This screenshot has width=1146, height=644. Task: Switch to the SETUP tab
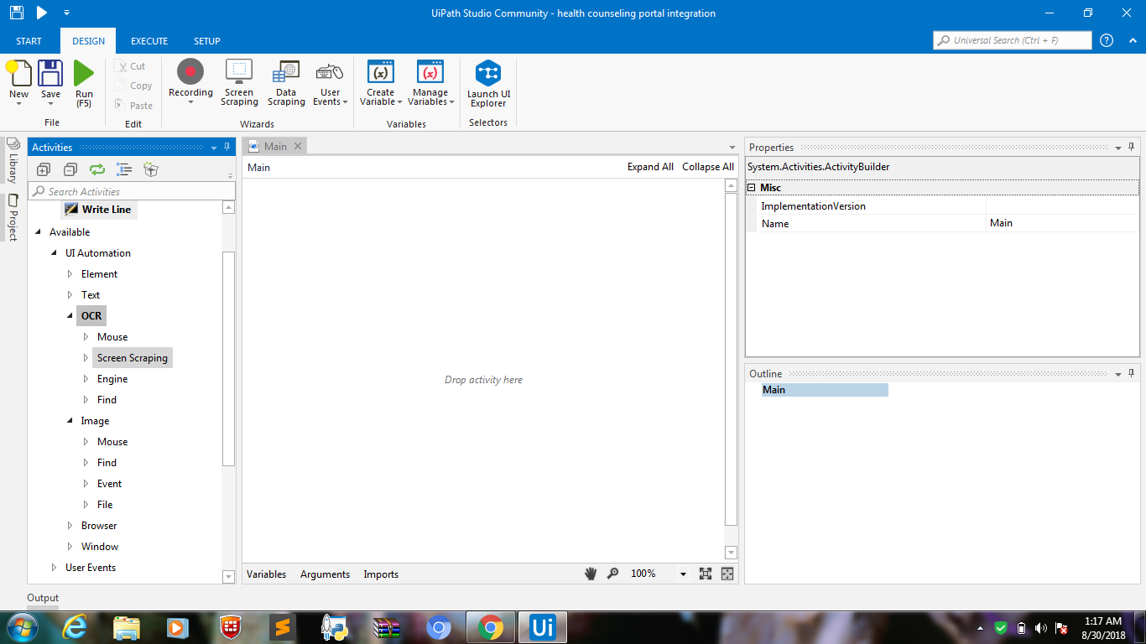pos(207,41)
